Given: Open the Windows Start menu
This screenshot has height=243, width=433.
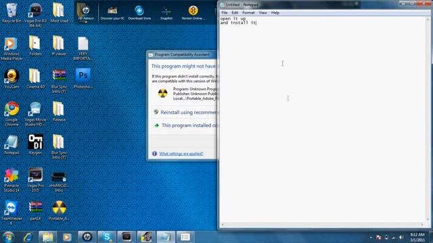Looking at the screenshot, I should 9,237.
